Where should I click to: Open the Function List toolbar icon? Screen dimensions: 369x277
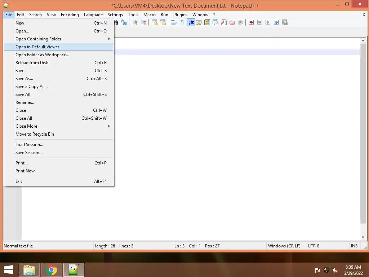(224, 22)
